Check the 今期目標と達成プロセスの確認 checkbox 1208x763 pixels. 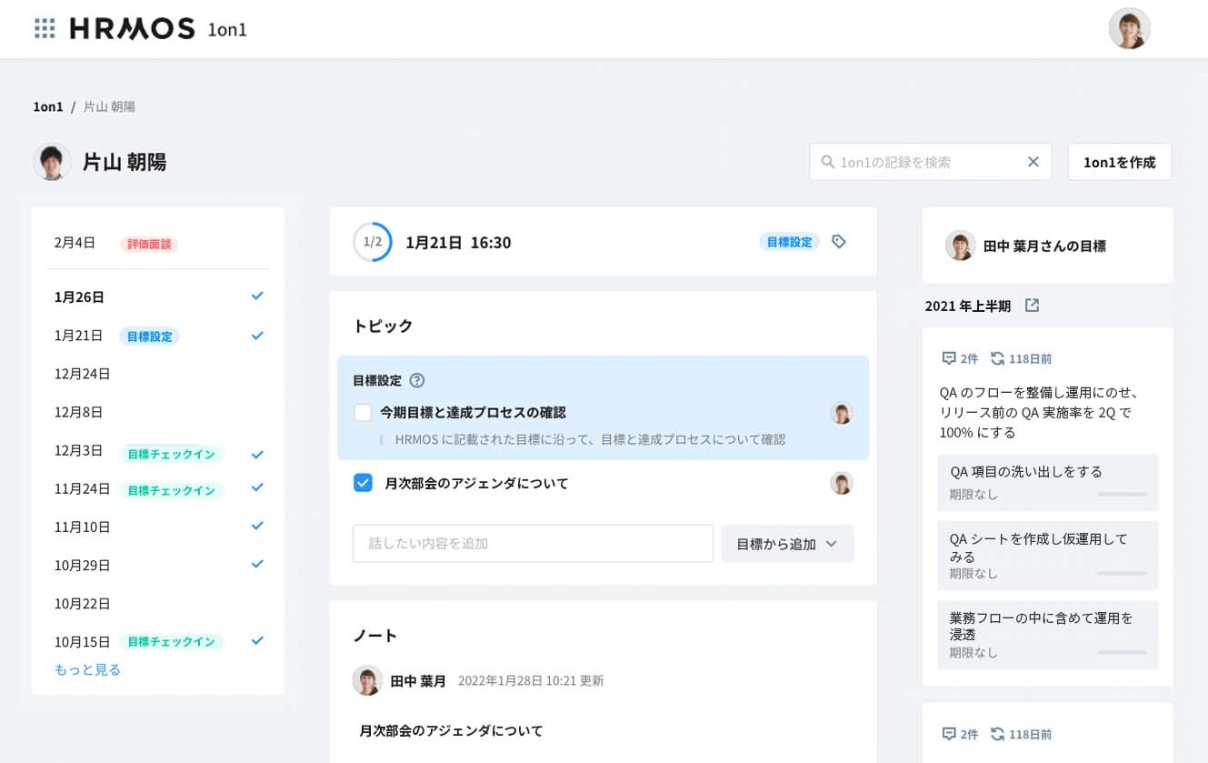pos(363,413)
